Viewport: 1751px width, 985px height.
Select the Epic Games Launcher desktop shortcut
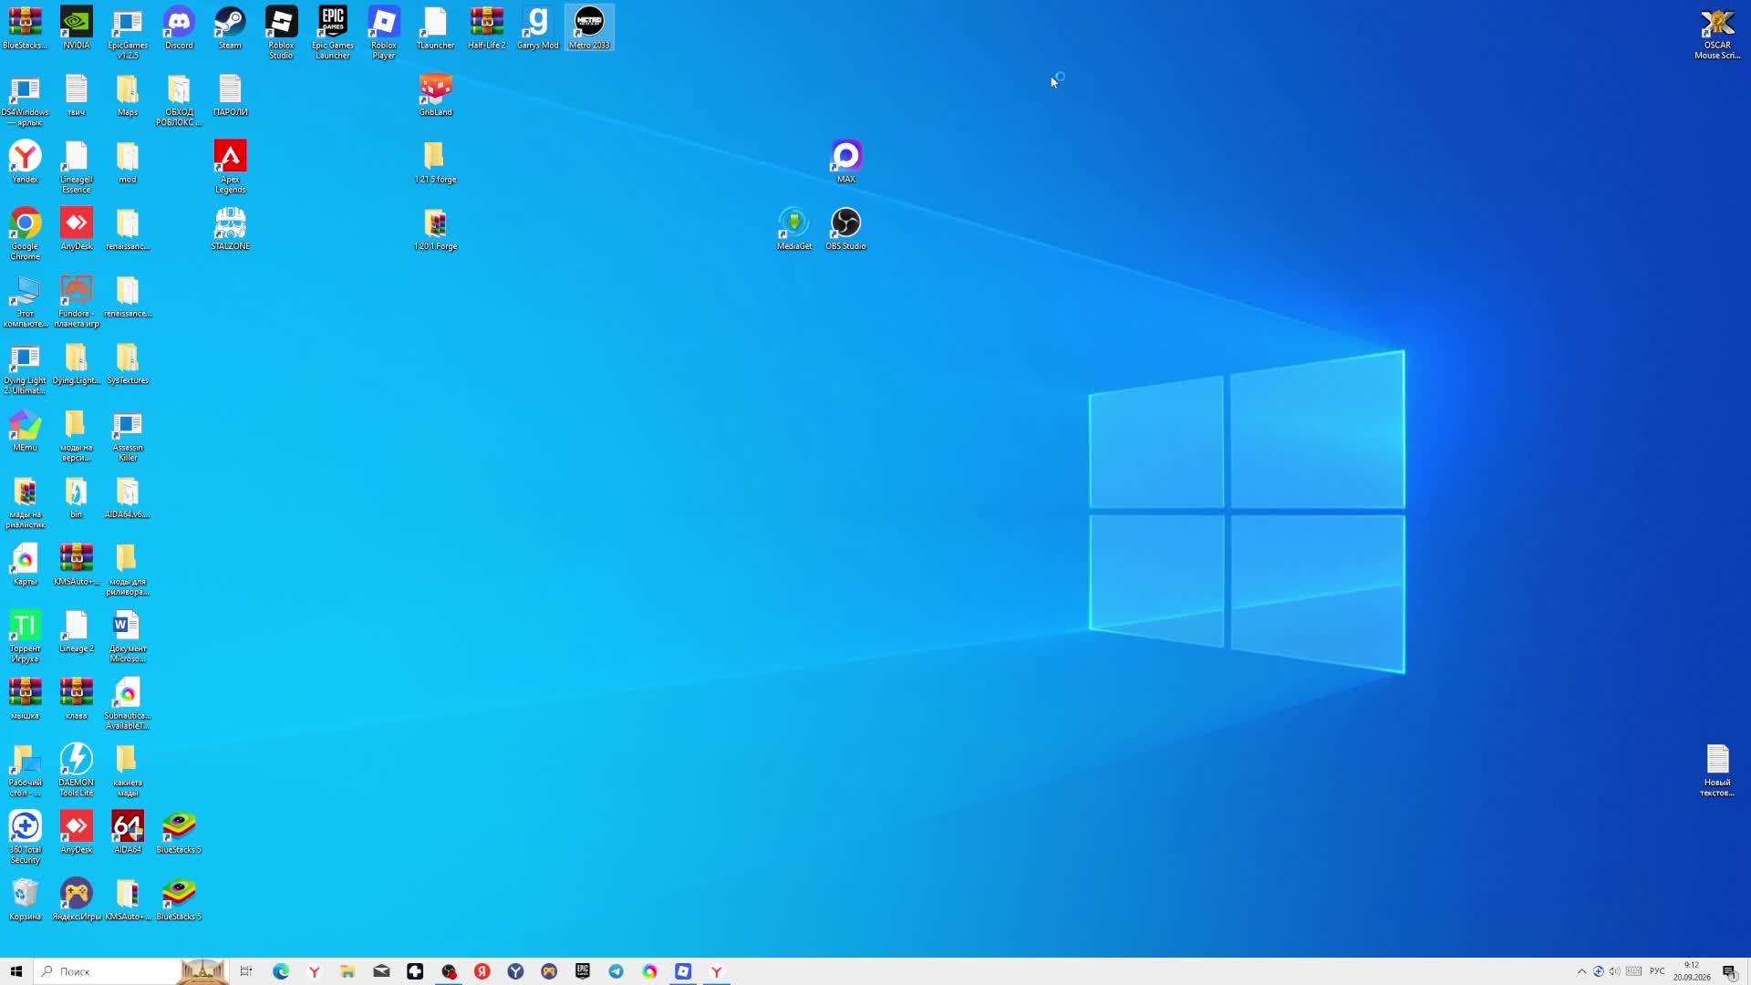click(x=333, y=33)
